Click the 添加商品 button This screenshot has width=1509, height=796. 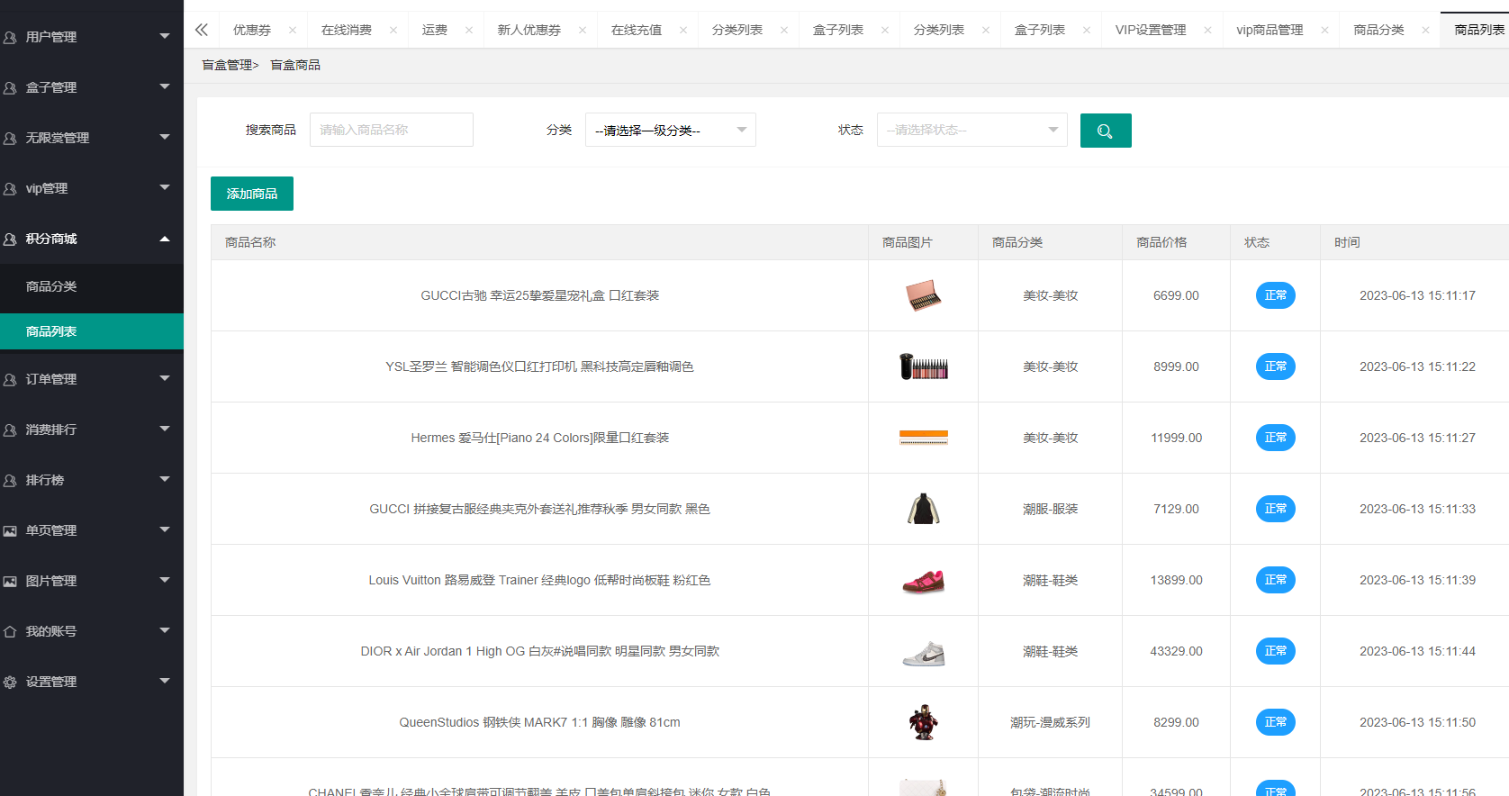pyautogui.click(x=252, y=194)
